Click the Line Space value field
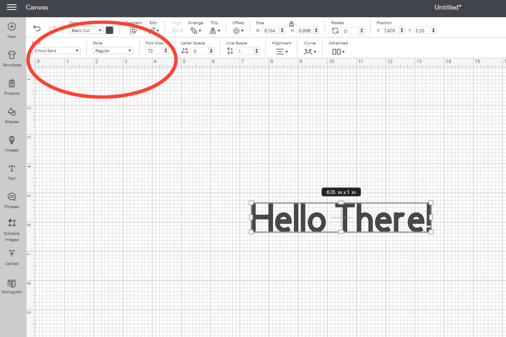 (245, 51)
